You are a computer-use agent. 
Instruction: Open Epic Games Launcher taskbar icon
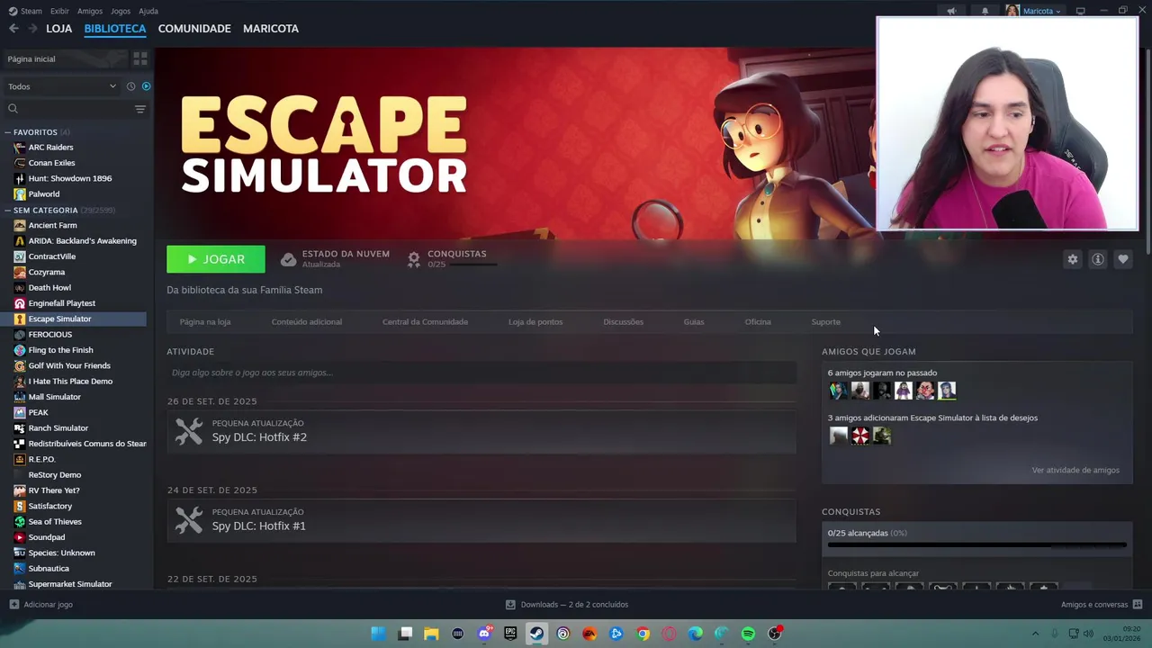[x=510, y=634]
